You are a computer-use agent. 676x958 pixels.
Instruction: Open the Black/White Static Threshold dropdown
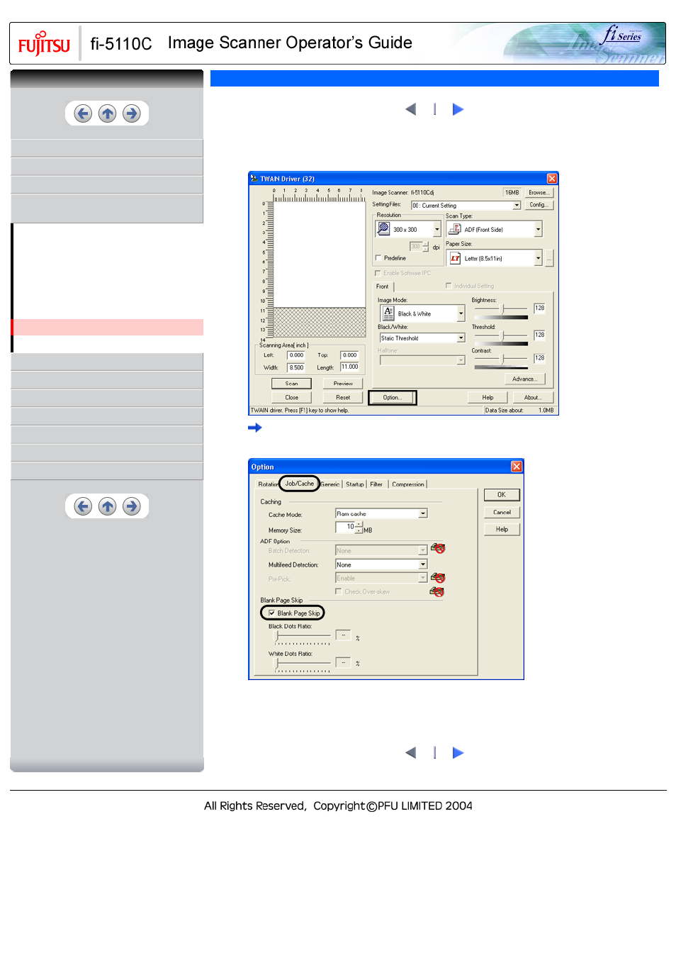pos(461,338)
